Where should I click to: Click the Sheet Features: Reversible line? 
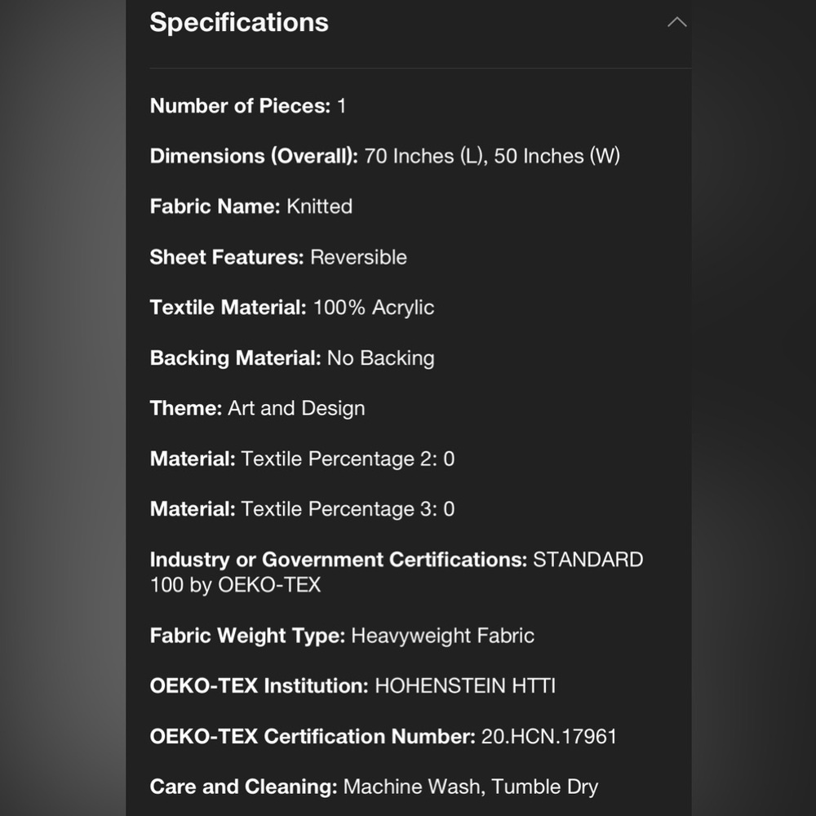[278, 257]
